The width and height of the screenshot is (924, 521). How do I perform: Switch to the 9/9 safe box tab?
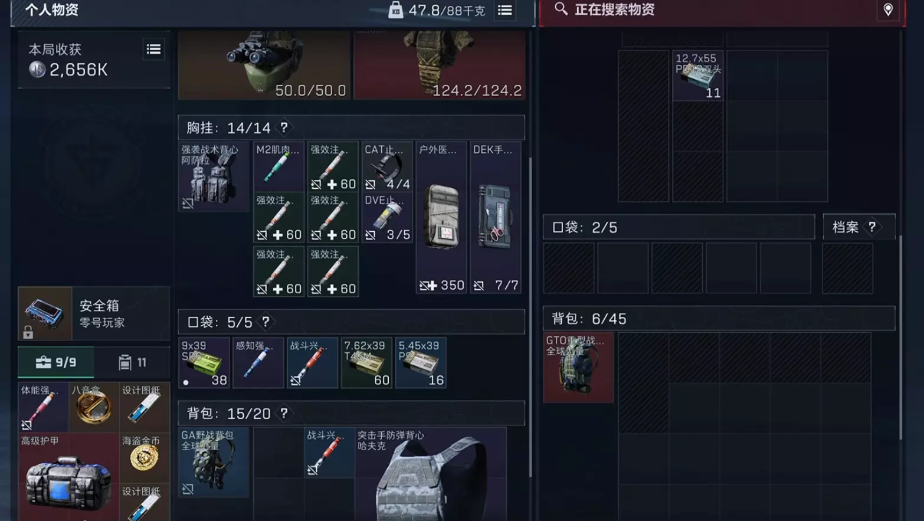pyautogui.click(x=56, y=362)
